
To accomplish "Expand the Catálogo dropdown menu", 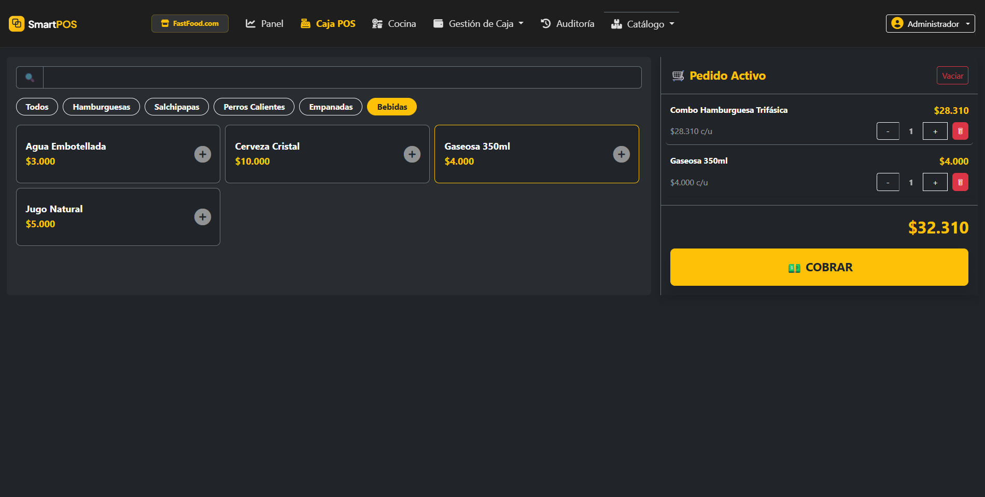I will pyautogui.click(x=642, y=24).
